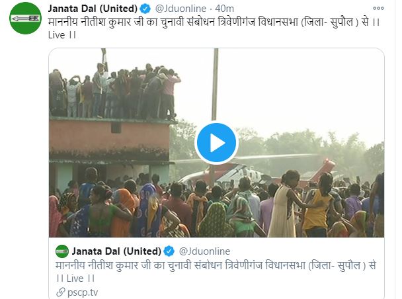Open the Janata Dal (United) profile name

pyautogui.click(x=93, y=9)
